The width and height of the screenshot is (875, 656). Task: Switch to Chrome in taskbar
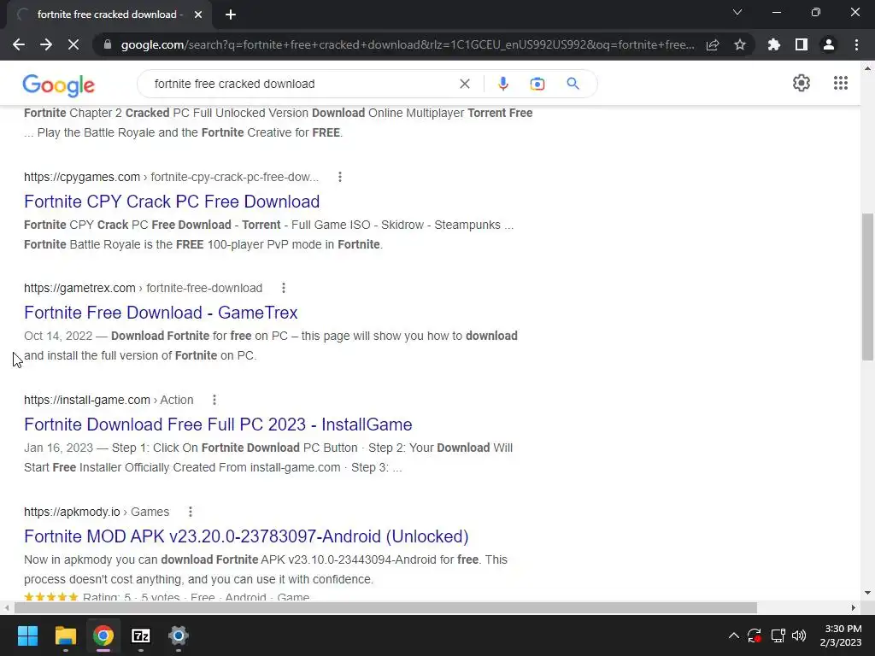103,635
